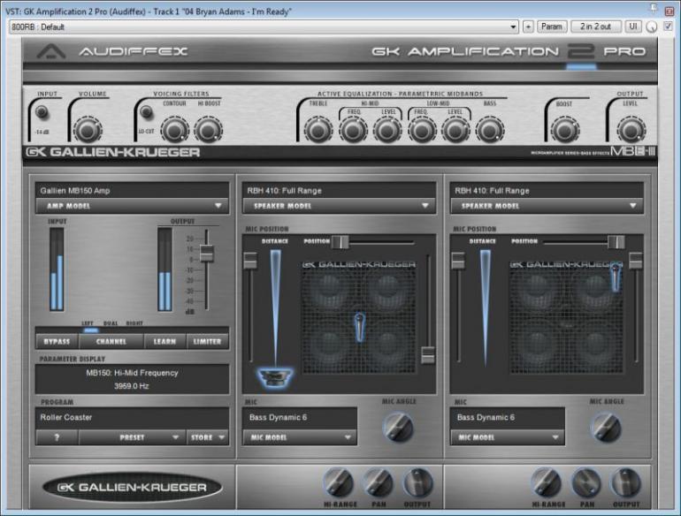The width and height of the screenshot is (681, 516).
Task: Click the right Output knob
Action: tap(626, 483)
